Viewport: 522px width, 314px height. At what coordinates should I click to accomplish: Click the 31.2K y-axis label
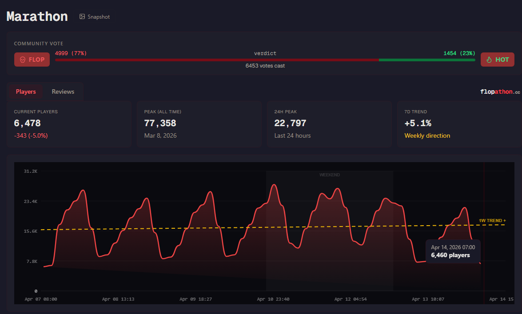click(31, 171)
